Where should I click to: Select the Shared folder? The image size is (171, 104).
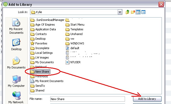(x=37, y=90)
